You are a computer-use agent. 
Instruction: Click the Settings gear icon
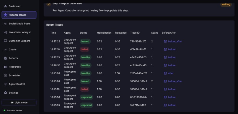point(6,93)
